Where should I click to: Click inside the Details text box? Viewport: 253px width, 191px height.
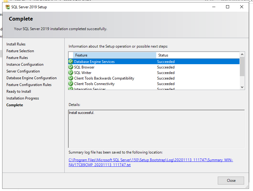pyautogui.click(x=156, y=129)
